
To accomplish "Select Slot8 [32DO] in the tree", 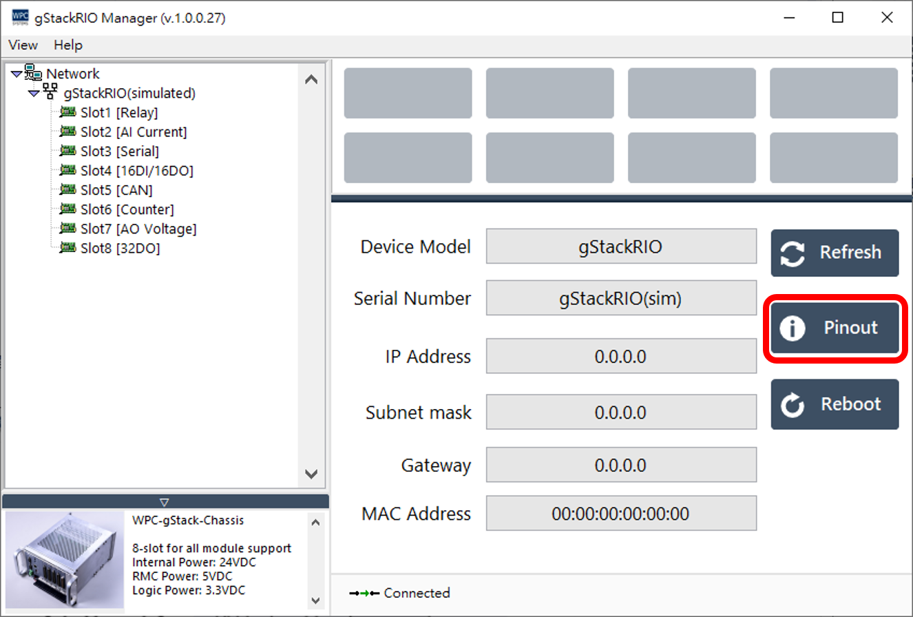I will click(120, 248).
